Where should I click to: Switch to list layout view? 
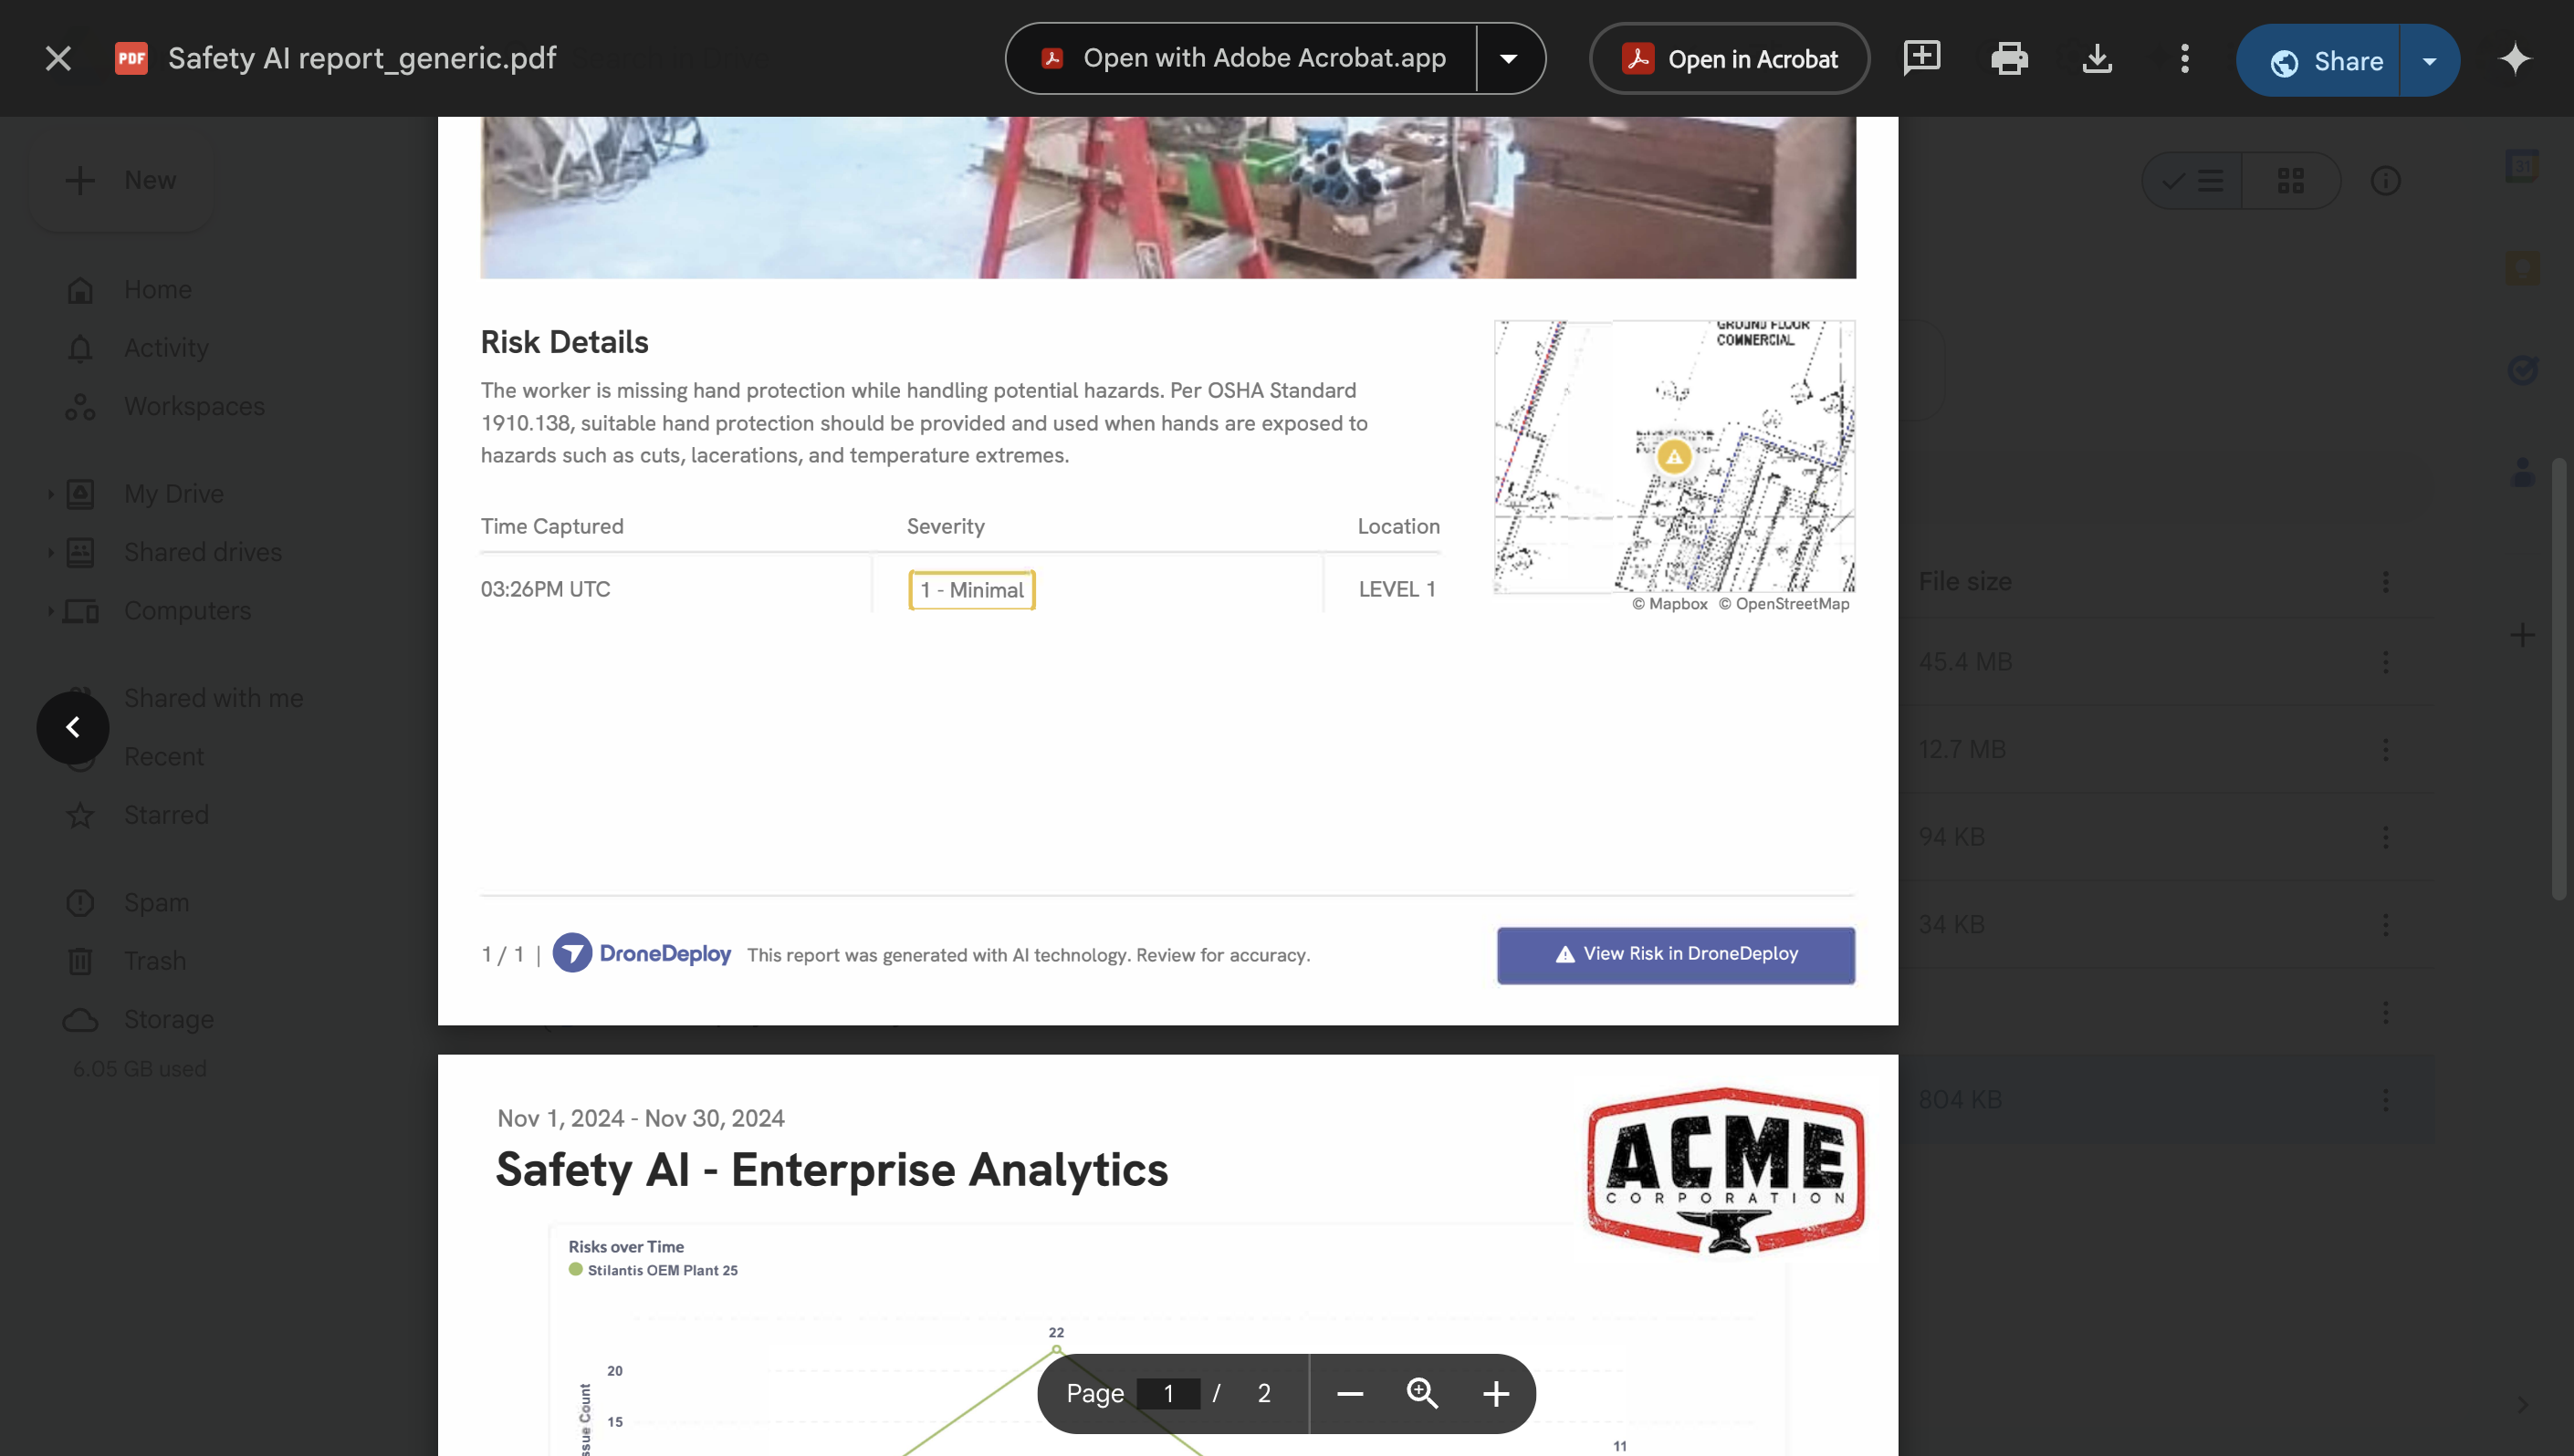[x=2192, y=181]
